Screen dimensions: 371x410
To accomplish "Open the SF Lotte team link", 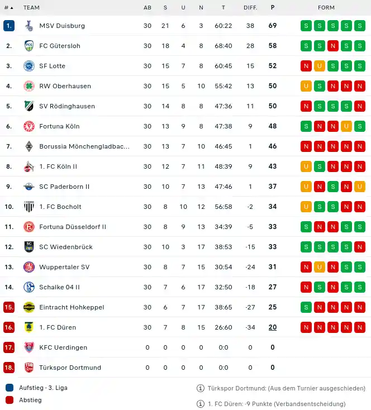I will point(53,66).
